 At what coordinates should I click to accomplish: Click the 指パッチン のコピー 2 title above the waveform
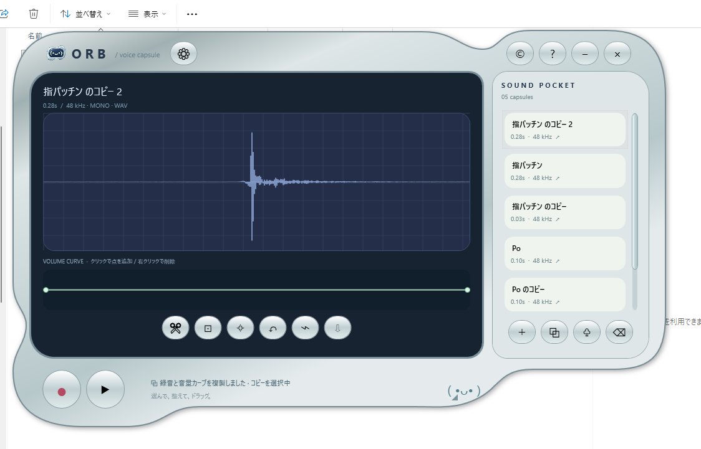[83, 92]
